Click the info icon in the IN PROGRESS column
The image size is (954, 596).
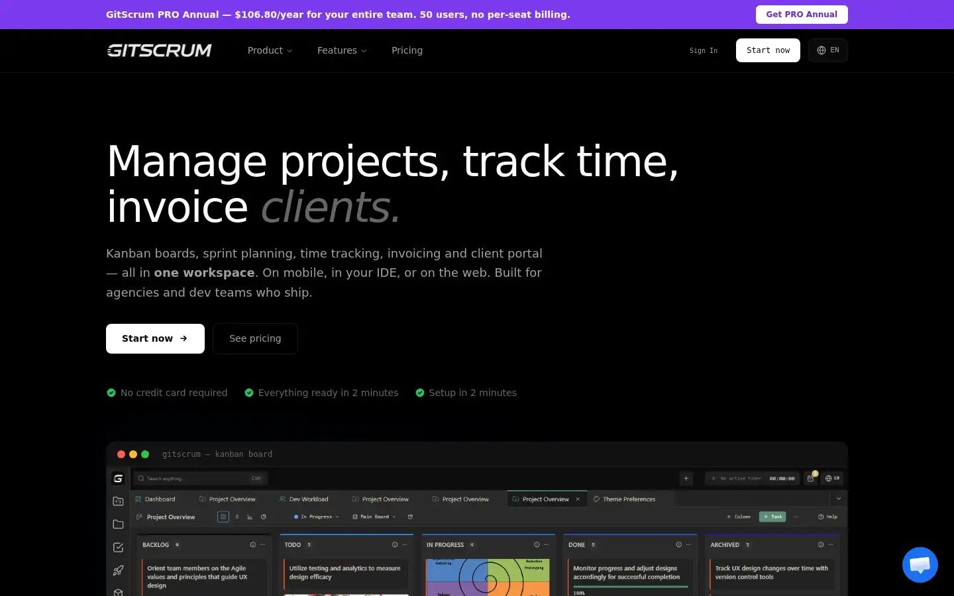537,545
